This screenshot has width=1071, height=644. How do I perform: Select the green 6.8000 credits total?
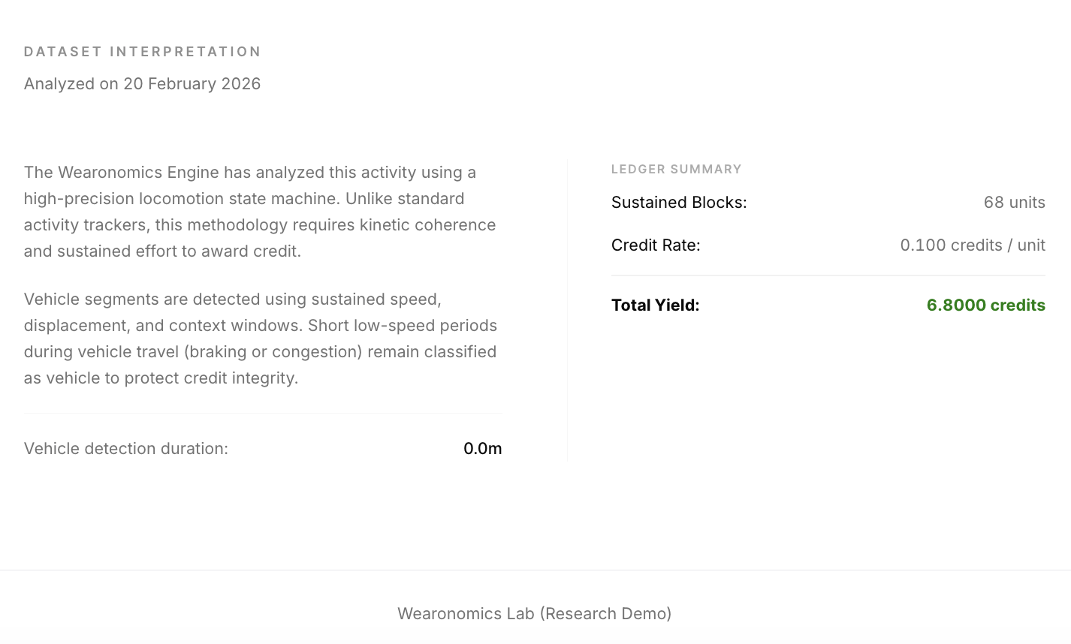[x=986, y=305]
